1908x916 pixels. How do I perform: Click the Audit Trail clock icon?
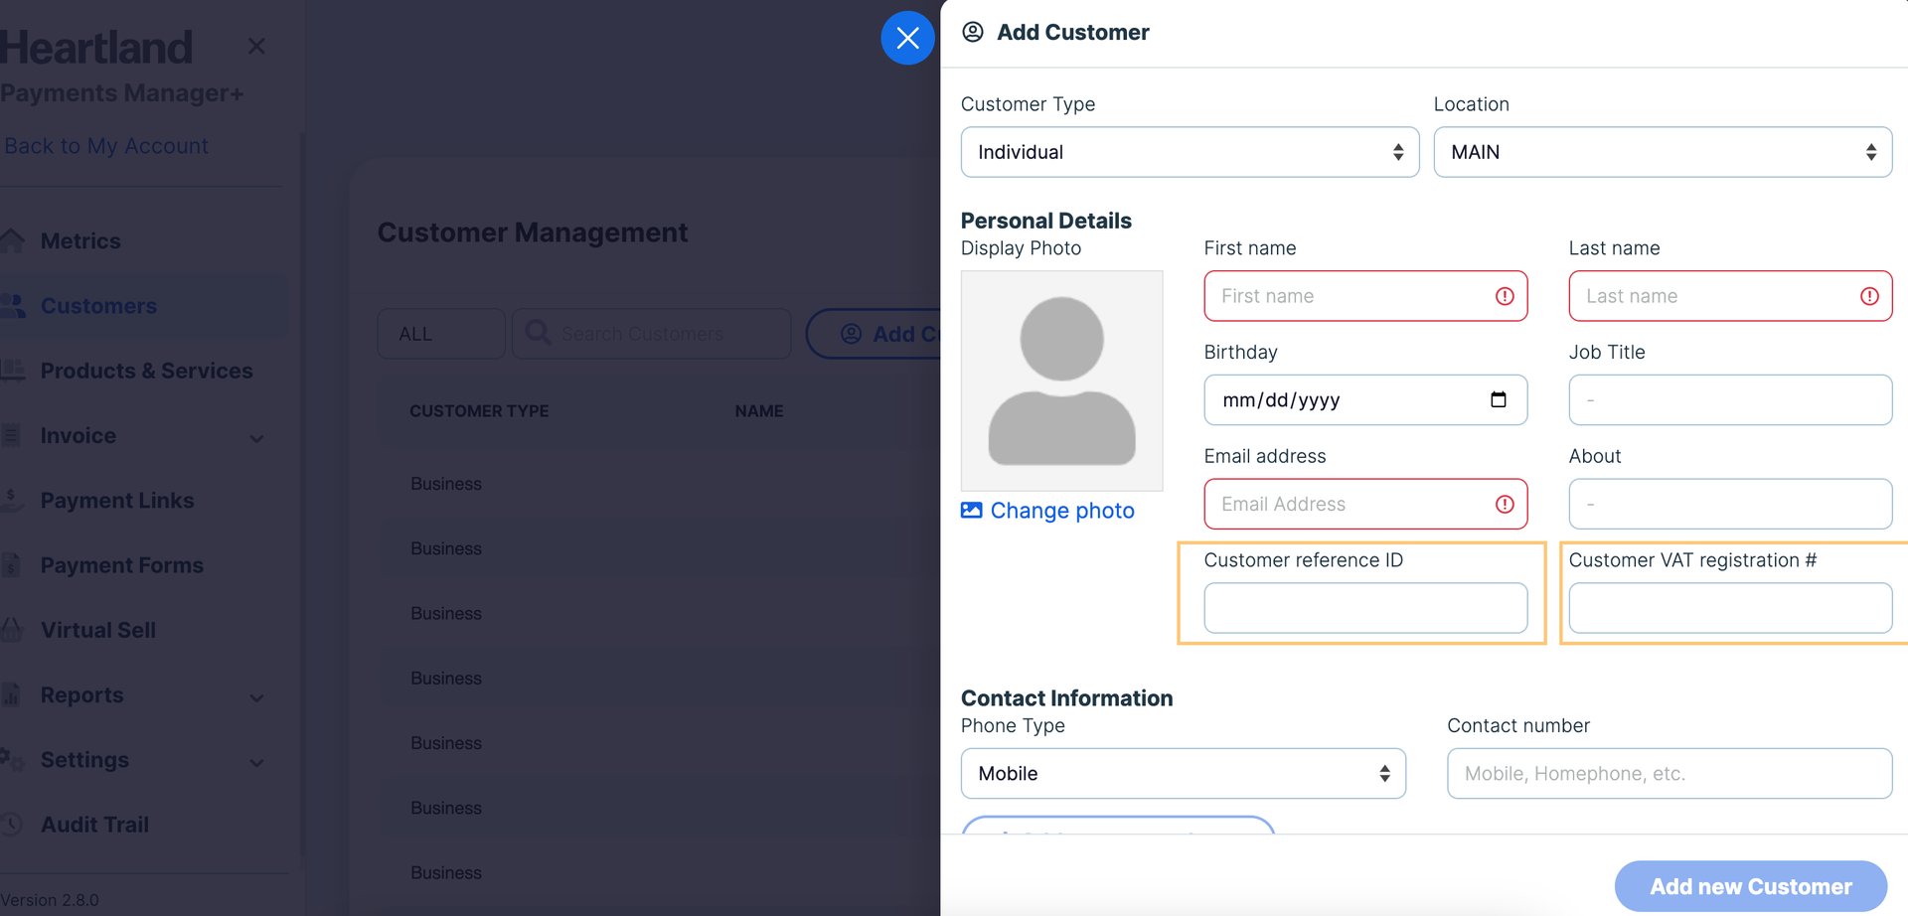tap(11, 824)
